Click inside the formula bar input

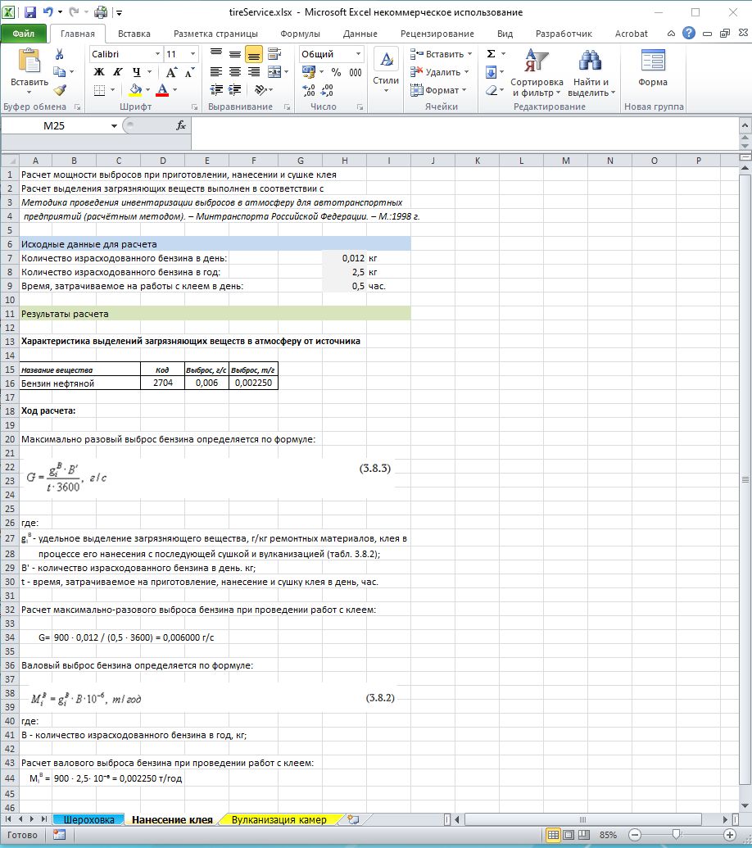click(x=459, y=126)
